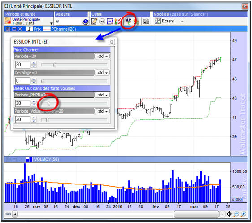
Task: Click the greyed-out icon at end of Outils
Action: point(146,22)
